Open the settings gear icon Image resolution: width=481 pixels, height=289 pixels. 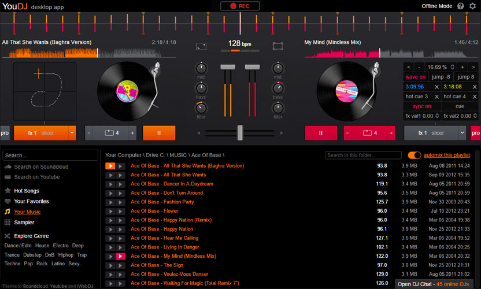tap(472, 6)
